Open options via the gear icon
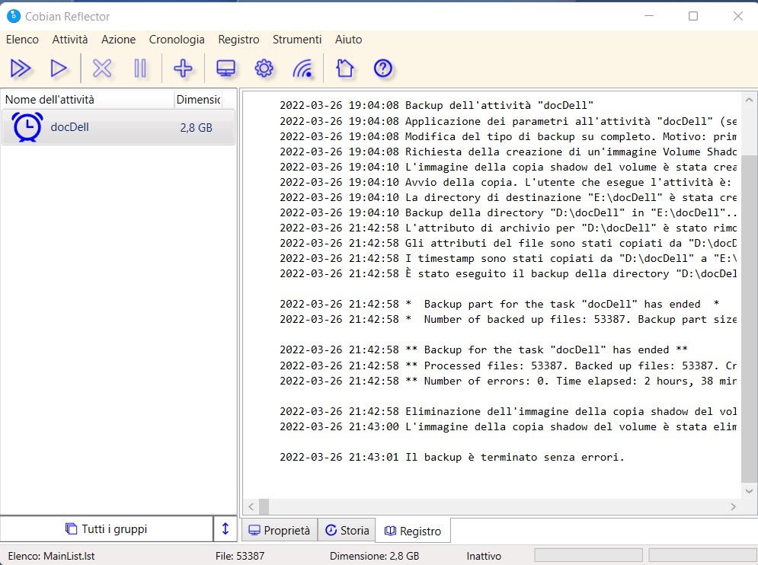The width and height of the screenshot is (758, 565). point(264,68)
